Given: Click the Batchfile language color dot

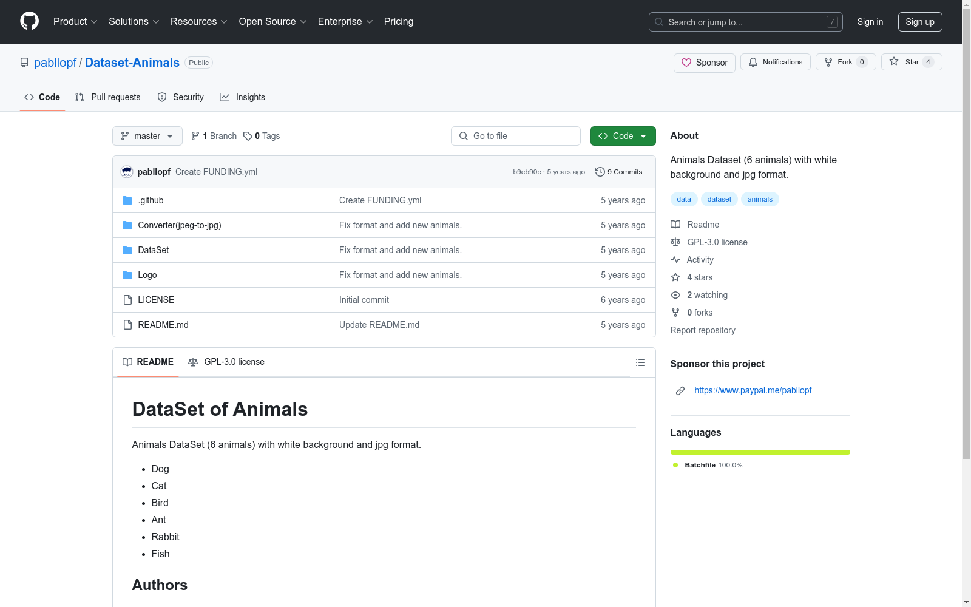Looking at the screenshot, I should click(675, 465).
